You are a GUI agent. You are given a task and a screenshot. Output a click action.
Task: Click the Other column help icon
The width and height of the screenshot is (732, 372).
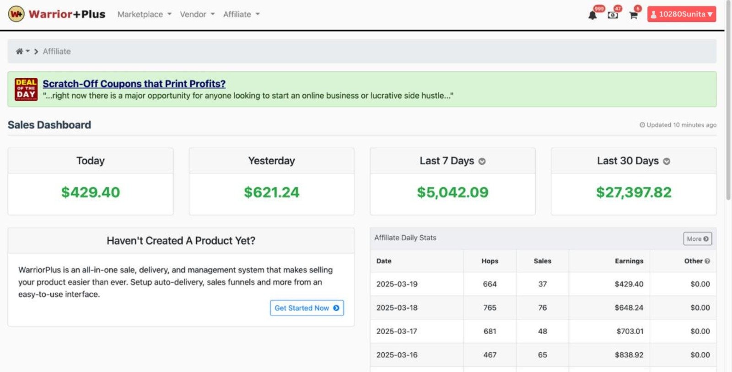[x=707, y=261]
